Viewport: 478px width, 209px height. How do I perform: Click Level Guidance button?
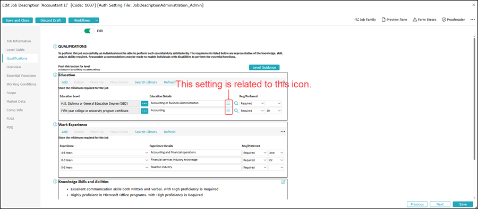(264, 67)
